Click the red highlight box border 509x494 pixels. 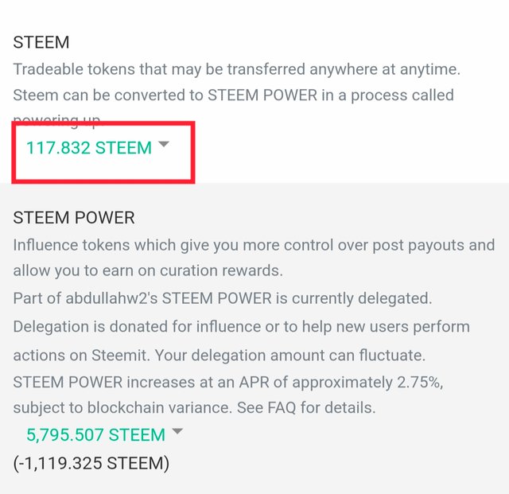coord(194,151)
